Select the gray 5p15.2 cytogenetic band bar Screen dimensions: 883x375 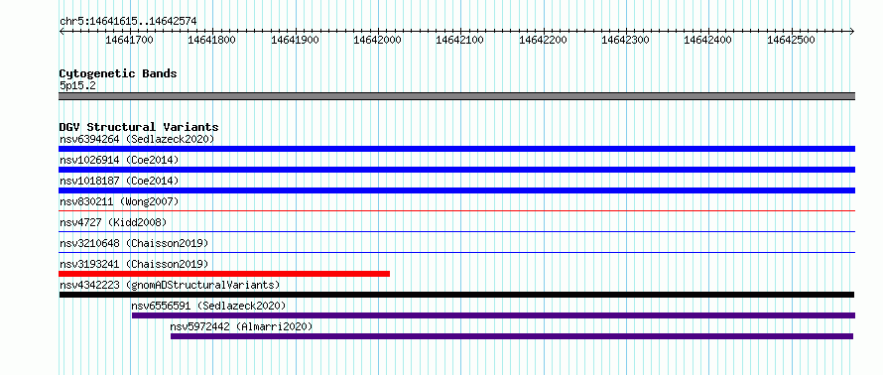[456, 96]
